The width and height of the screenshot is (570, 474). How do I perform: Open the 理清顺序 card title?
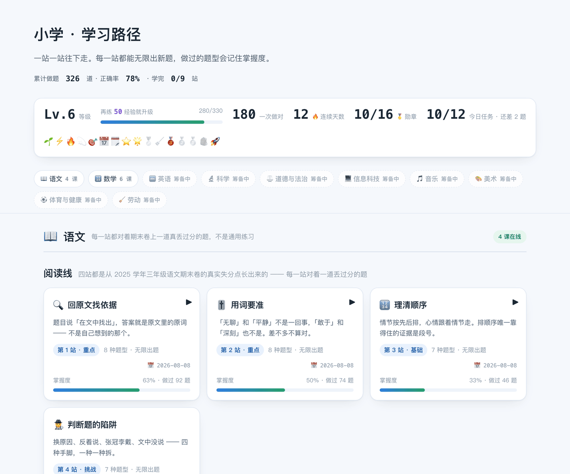[x=411, y=305]
